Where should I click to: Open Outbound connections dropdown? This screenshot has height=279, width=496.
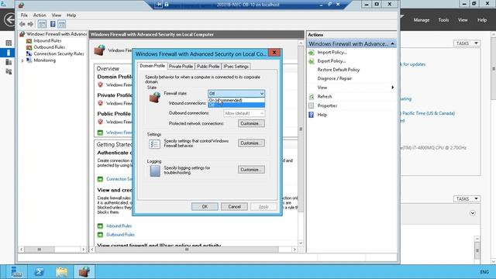(x=244, y=113)
